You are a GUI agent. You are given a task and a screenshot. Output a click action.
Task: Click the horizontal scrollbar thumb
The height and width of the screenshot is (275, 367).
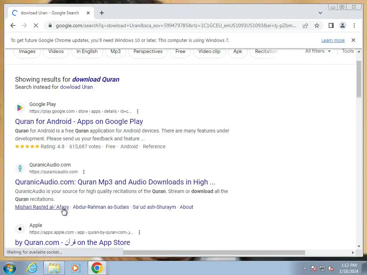click(214, 252)
